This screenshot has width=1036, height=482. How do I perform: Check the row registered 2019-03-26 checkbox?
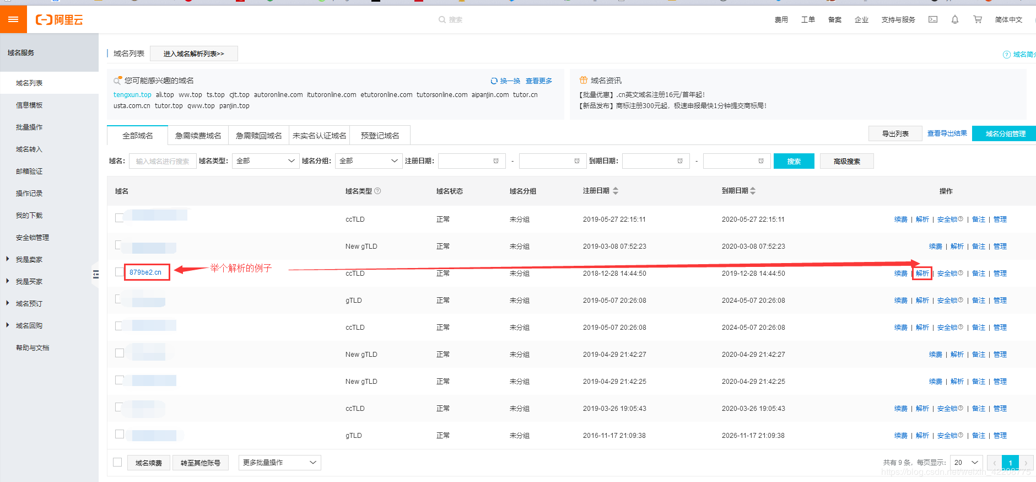(x=119, y=407)
